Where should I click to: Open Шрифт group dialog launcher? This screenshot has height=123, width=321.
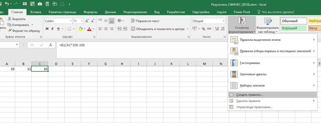[94, 37]
